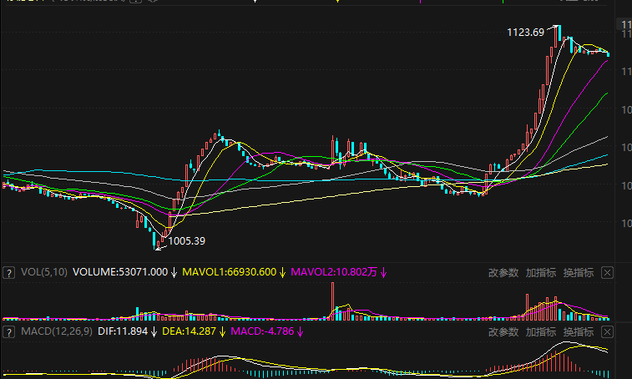632x379 pixels.
Task: Click 换指标 in the MACD panel
Action: (x=578, y=331)
